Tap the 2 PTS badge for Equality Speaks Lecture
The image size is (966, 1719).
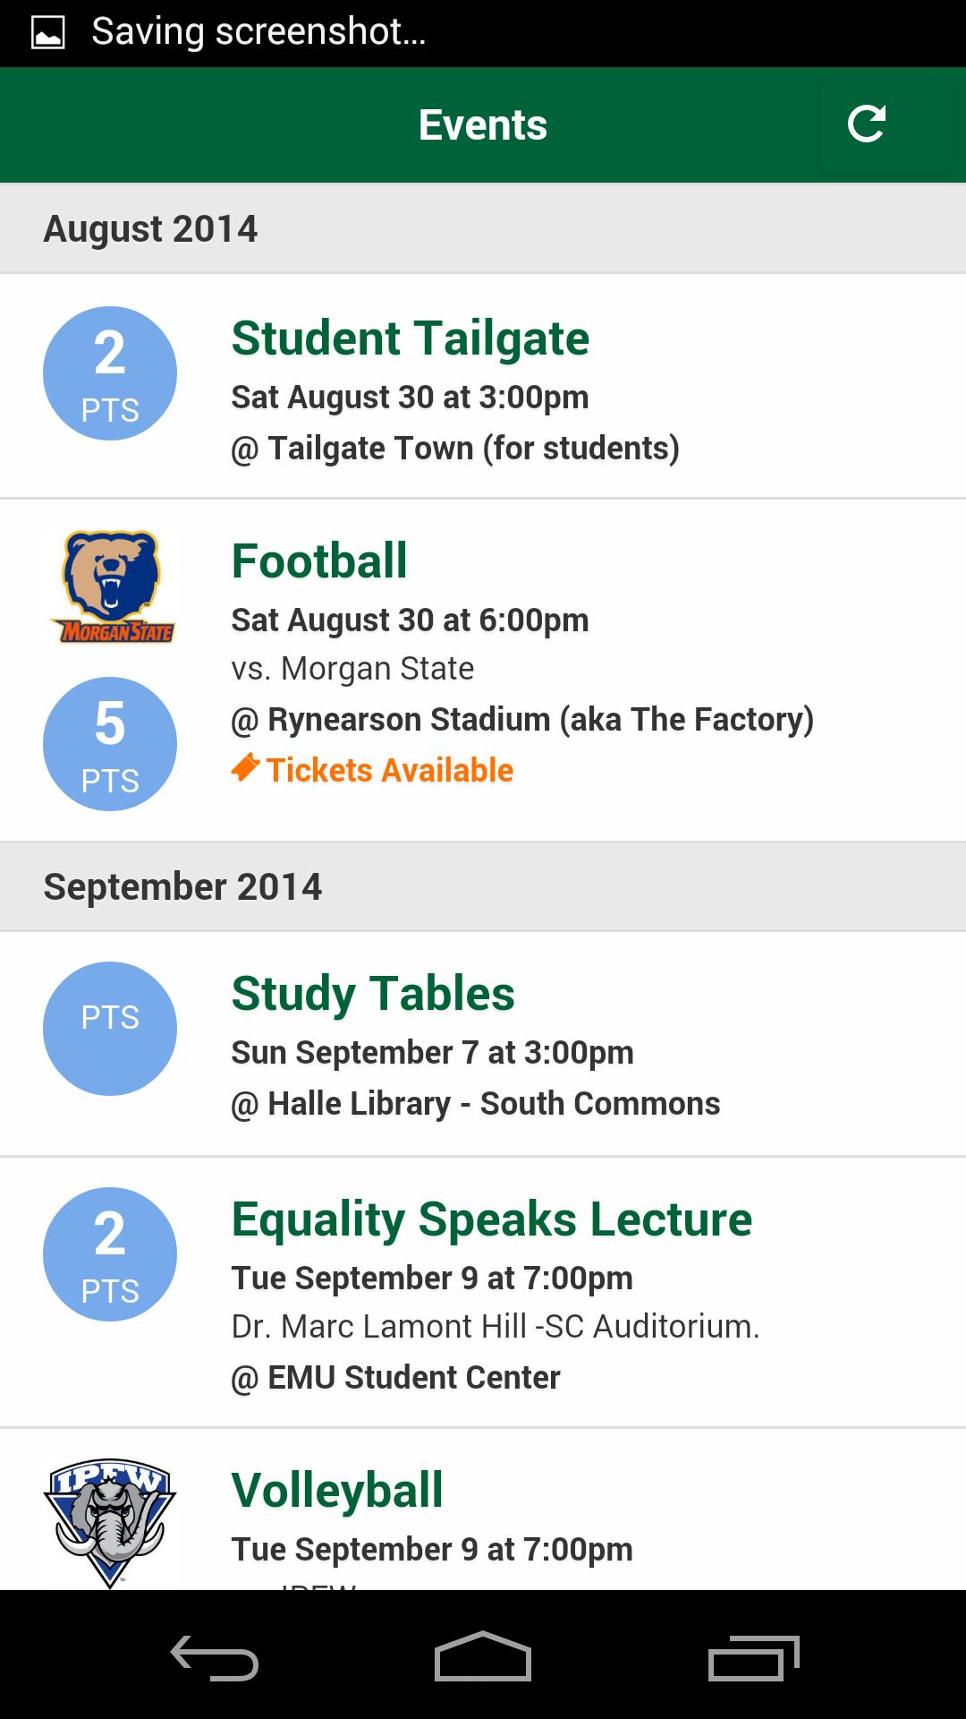[110, 1254]
